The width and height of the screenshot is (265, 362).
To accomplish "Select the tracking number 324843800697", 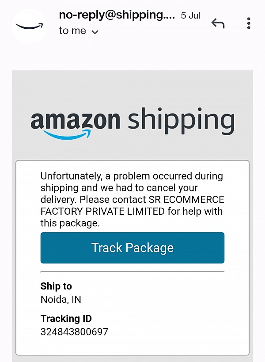I will click(x=74, y=332).
